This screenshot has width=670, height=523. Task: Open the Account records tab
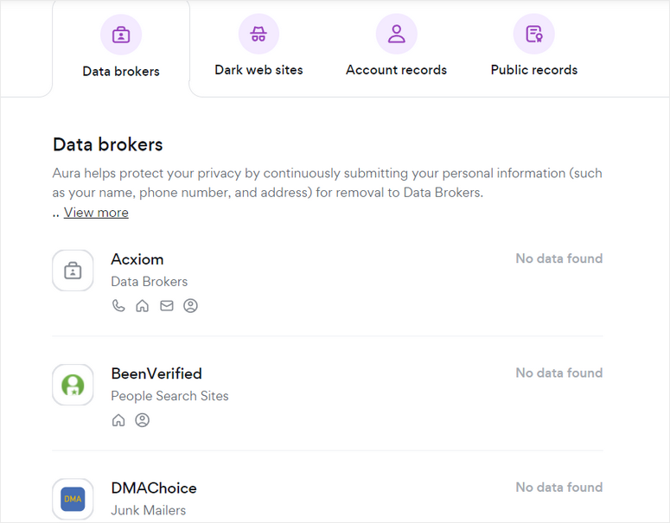click(x=396, y=70)
